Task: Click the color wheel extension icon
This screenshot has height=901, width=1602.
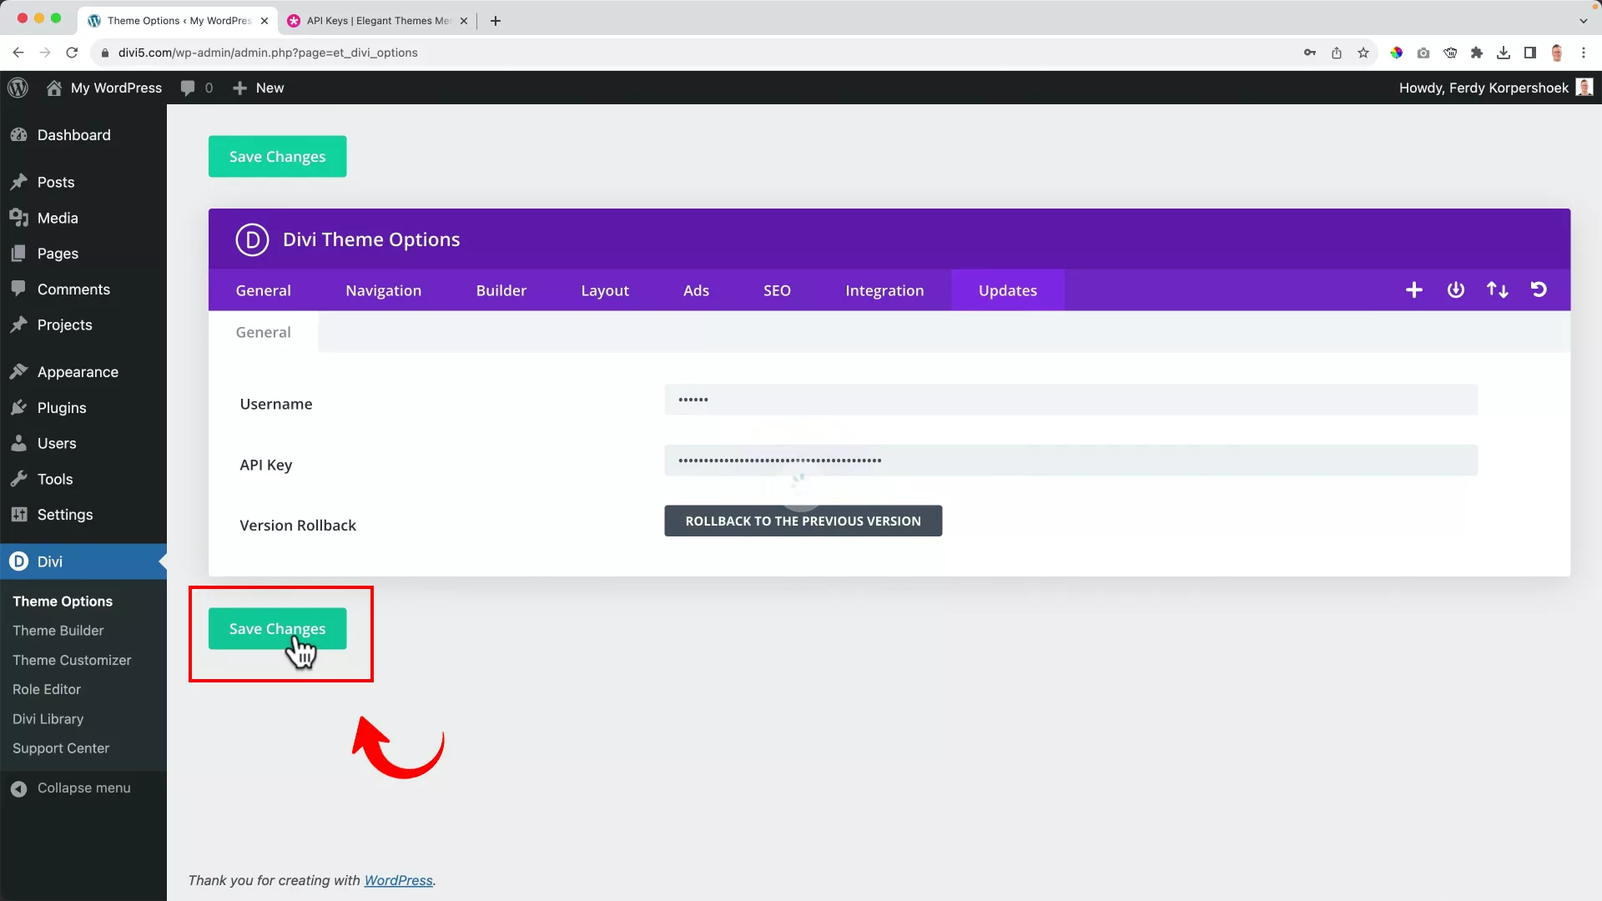Action: click(1396, 52)
